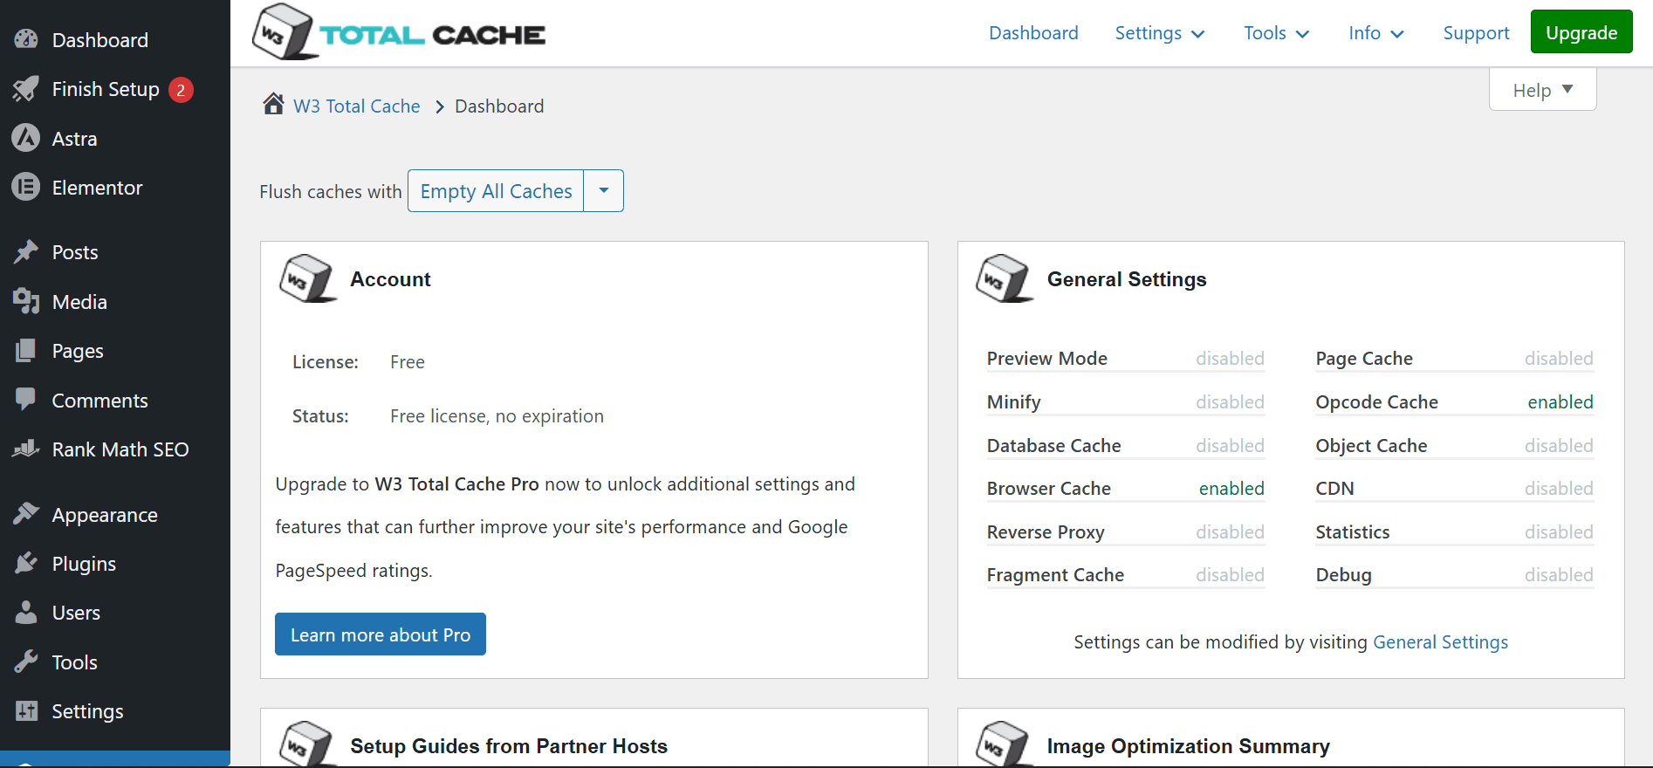Click the Tools wrench icon
1653x768 pixels.
pyautogui.click(x=26, y=662)
